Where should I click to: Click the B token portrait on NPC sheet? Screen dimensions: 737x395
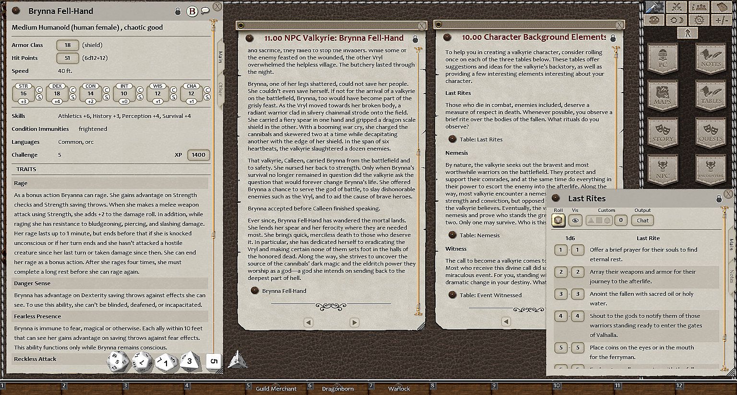192,11
